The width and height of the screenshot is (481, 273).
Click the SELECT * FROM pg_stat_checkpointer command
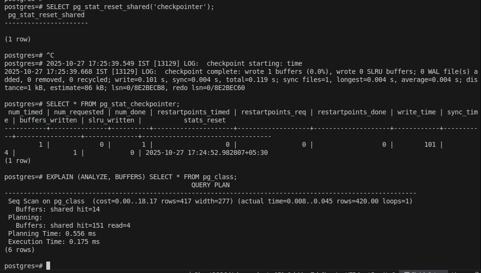click(113, 104)
